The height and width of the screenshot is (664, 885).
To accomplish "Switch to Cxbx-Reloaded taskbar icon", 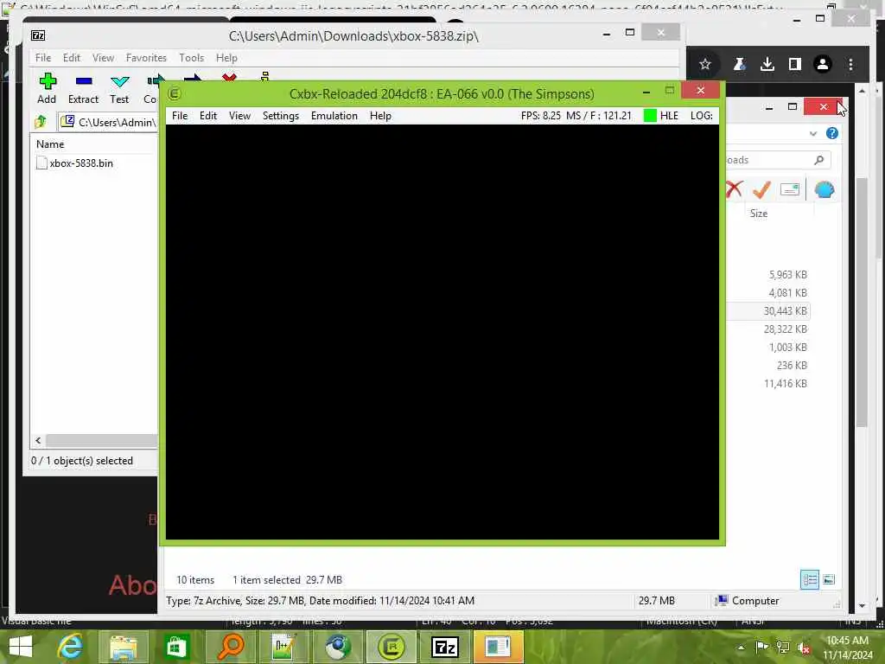I will [x=391, y=647].
